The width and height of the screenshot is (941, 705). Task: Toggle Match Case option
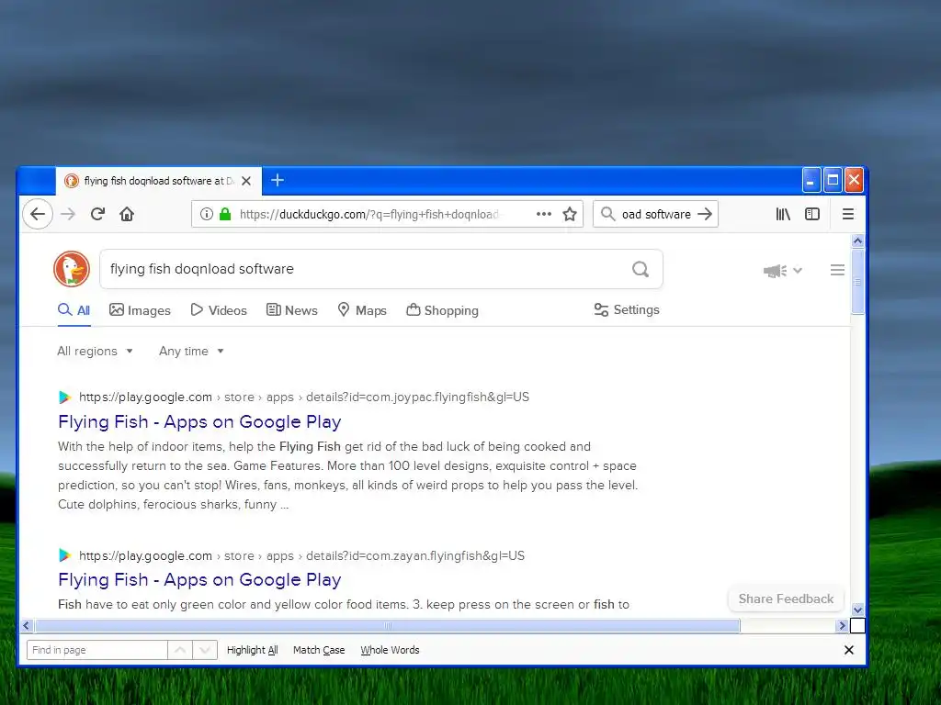tap(319, 650)
